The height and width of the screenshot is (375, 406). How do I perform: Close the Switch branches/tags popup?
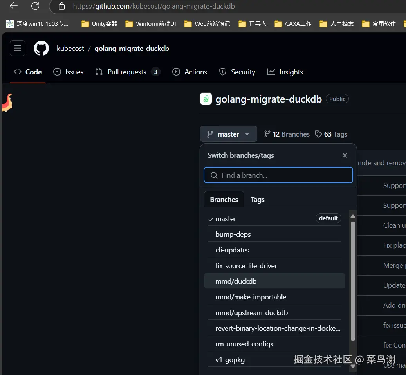point(345,155)
